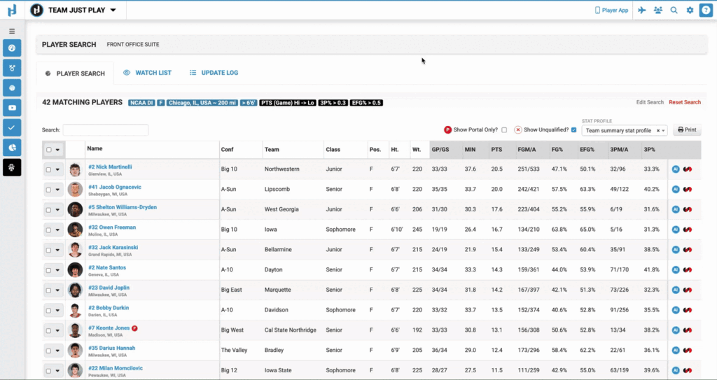Expand the select-all dropdown arrow in the table header
This screenshot has height=380, width=717.
(x=57, y=149)
